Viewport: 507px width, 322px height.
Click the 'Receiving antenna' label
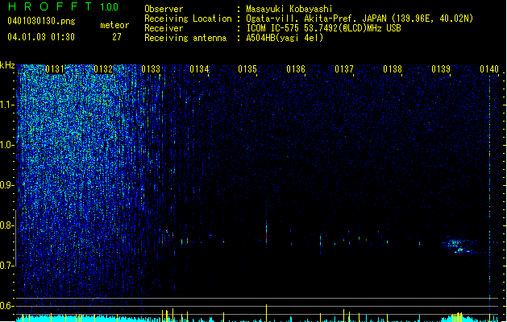click(185, 38)
